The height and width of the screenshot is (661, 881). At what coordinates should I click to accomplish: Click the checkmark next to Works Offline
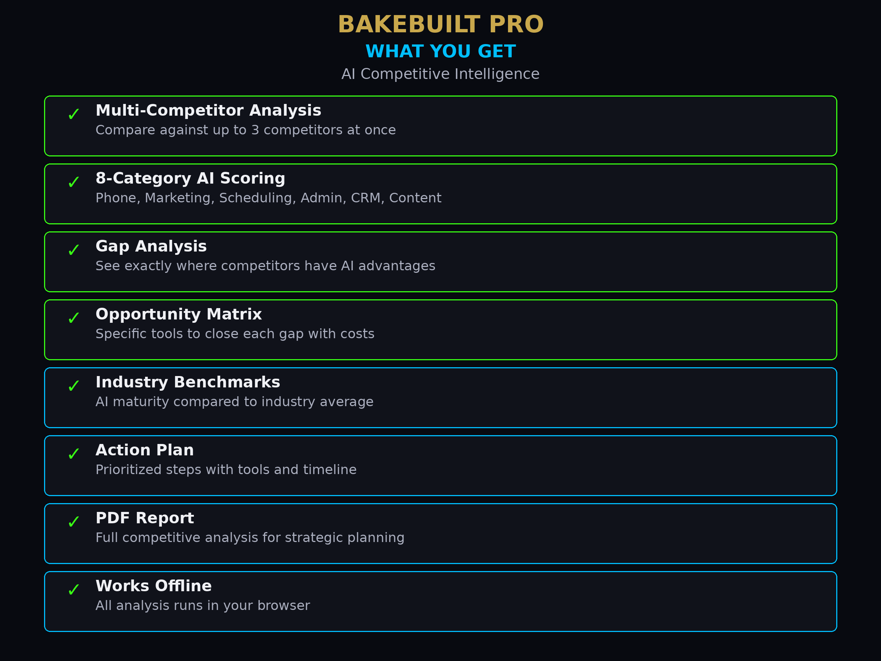(74, 590)
